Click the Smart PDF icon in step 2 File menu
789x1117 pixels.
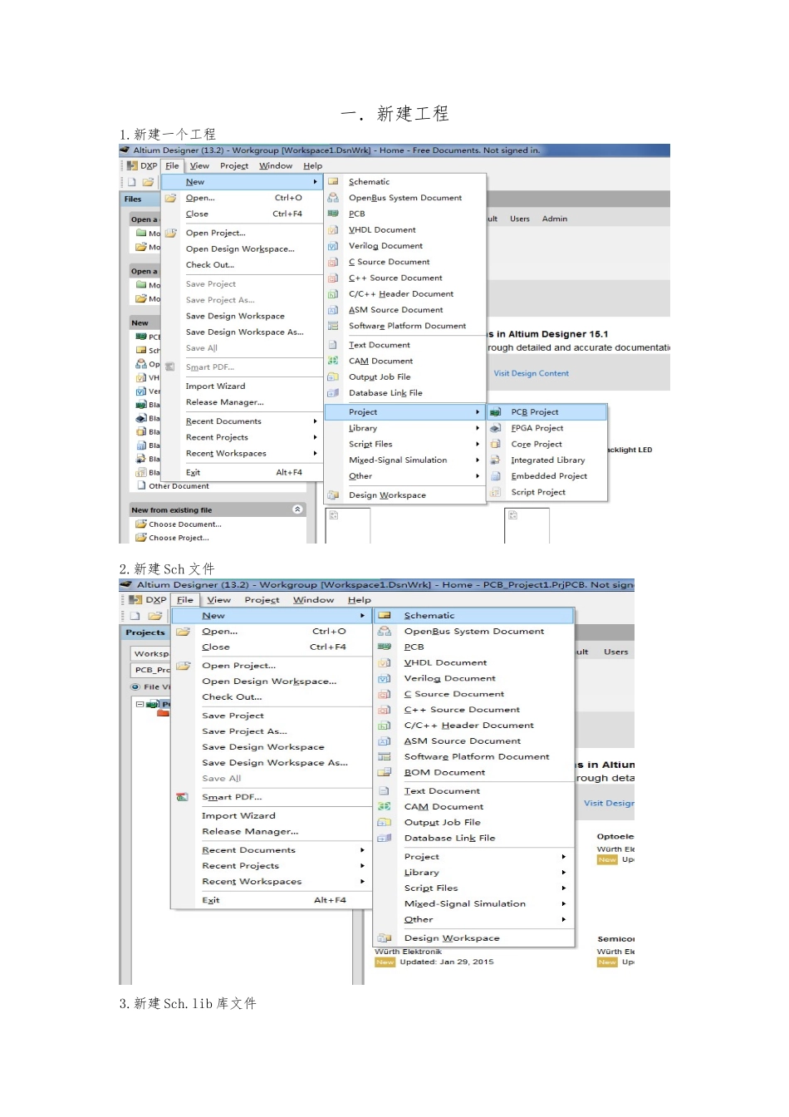coord(183,797)
